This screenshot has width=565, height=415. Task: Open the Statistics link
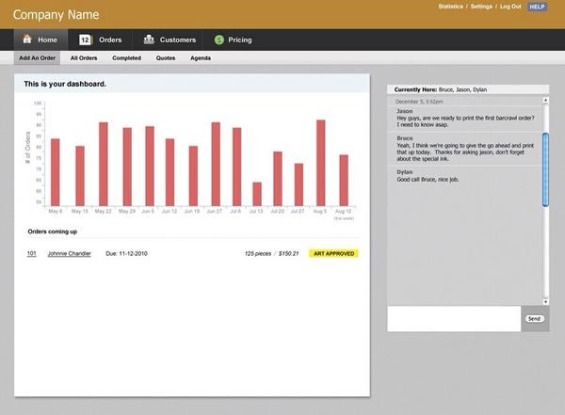[x=450, y=7]
